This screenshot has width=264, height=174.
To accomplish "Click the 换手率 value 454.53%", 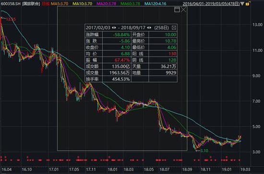I will tap(120, 79).
